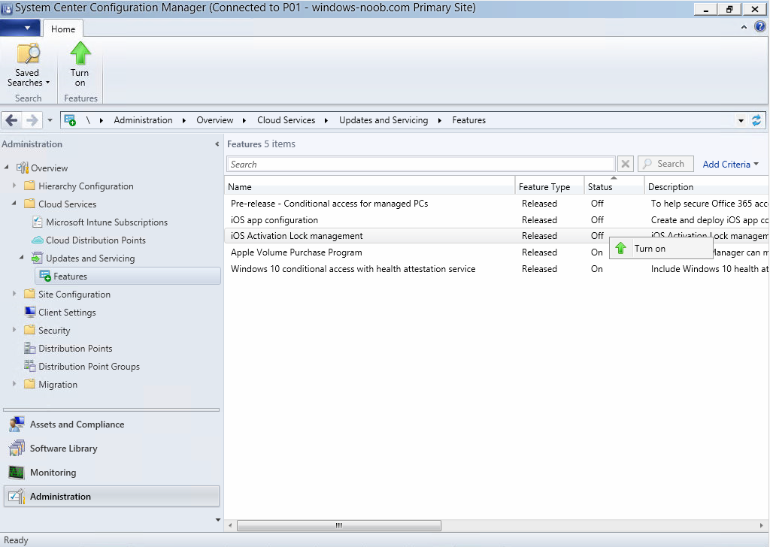Sort by the Description column header
Viewport: 770px width, 547px height.
[x=707, y=186]
